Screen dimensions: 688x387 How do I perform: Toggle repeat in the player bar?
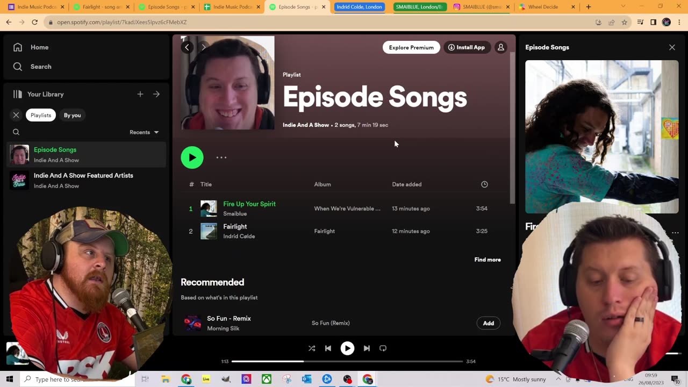pos(383,348)
